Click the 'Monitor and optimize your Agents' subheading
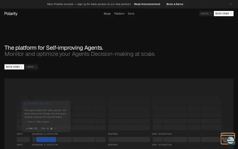 80,54
